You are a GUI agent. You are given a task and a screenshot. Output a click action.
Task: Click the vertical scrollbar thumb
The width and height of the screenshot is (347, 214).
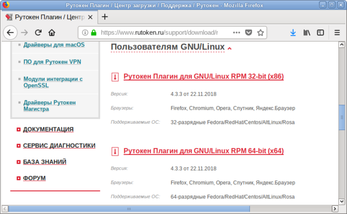point(341,117)
